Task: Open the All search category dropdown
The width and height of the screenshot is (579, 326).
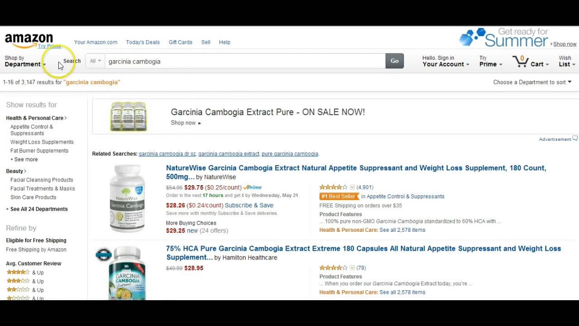Action: [x=95, y=61]
